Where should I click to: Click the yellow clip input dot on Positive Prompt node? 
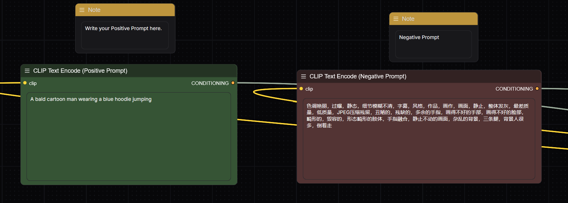click(25, 83)
